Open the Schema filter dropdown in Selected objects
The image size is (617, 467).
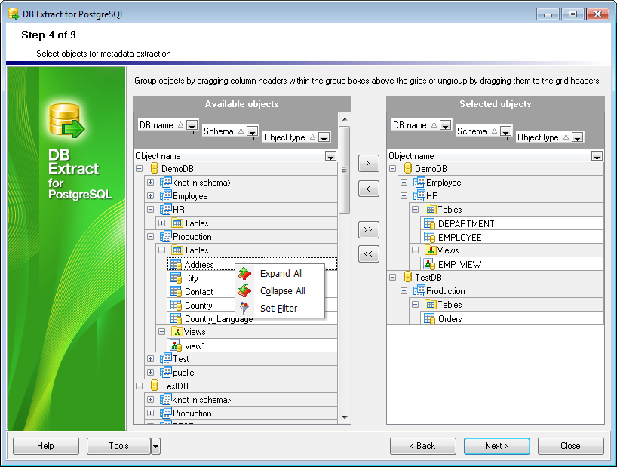(505, 131)
